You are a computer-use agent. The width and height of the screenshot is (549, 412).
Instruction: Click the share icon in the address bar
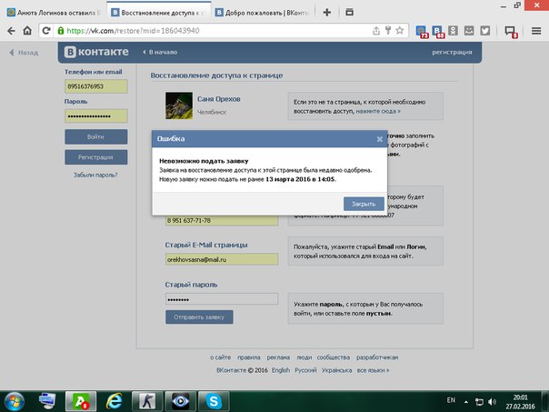click(x=376, y=31)
